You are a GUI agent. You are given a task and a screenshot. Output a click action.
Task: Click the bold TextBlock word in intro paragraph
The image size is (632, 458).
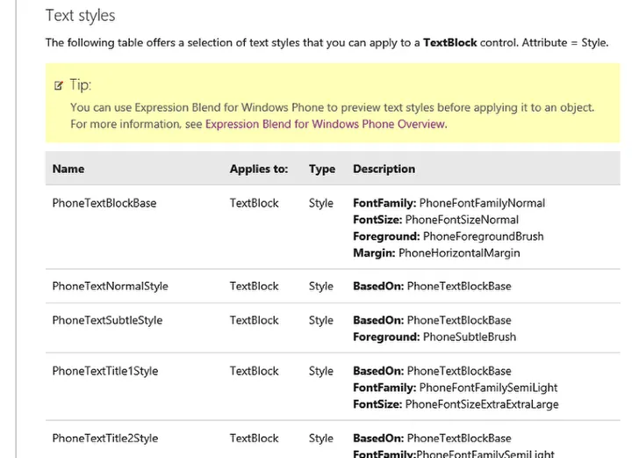450,42
